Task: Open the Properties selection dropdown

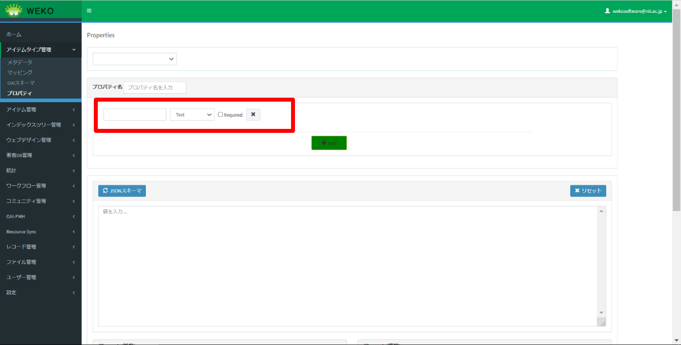Action: click(x=135, y=59)
